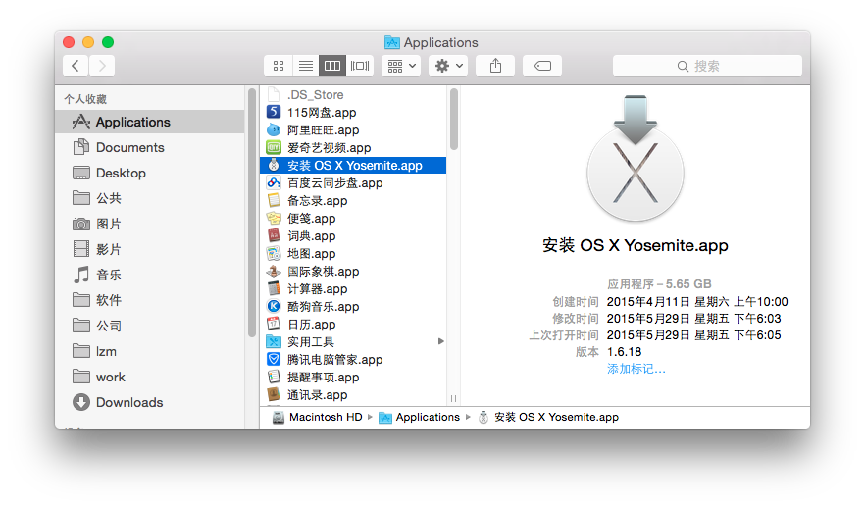Click the file column scrollbar

click(453, 120)
